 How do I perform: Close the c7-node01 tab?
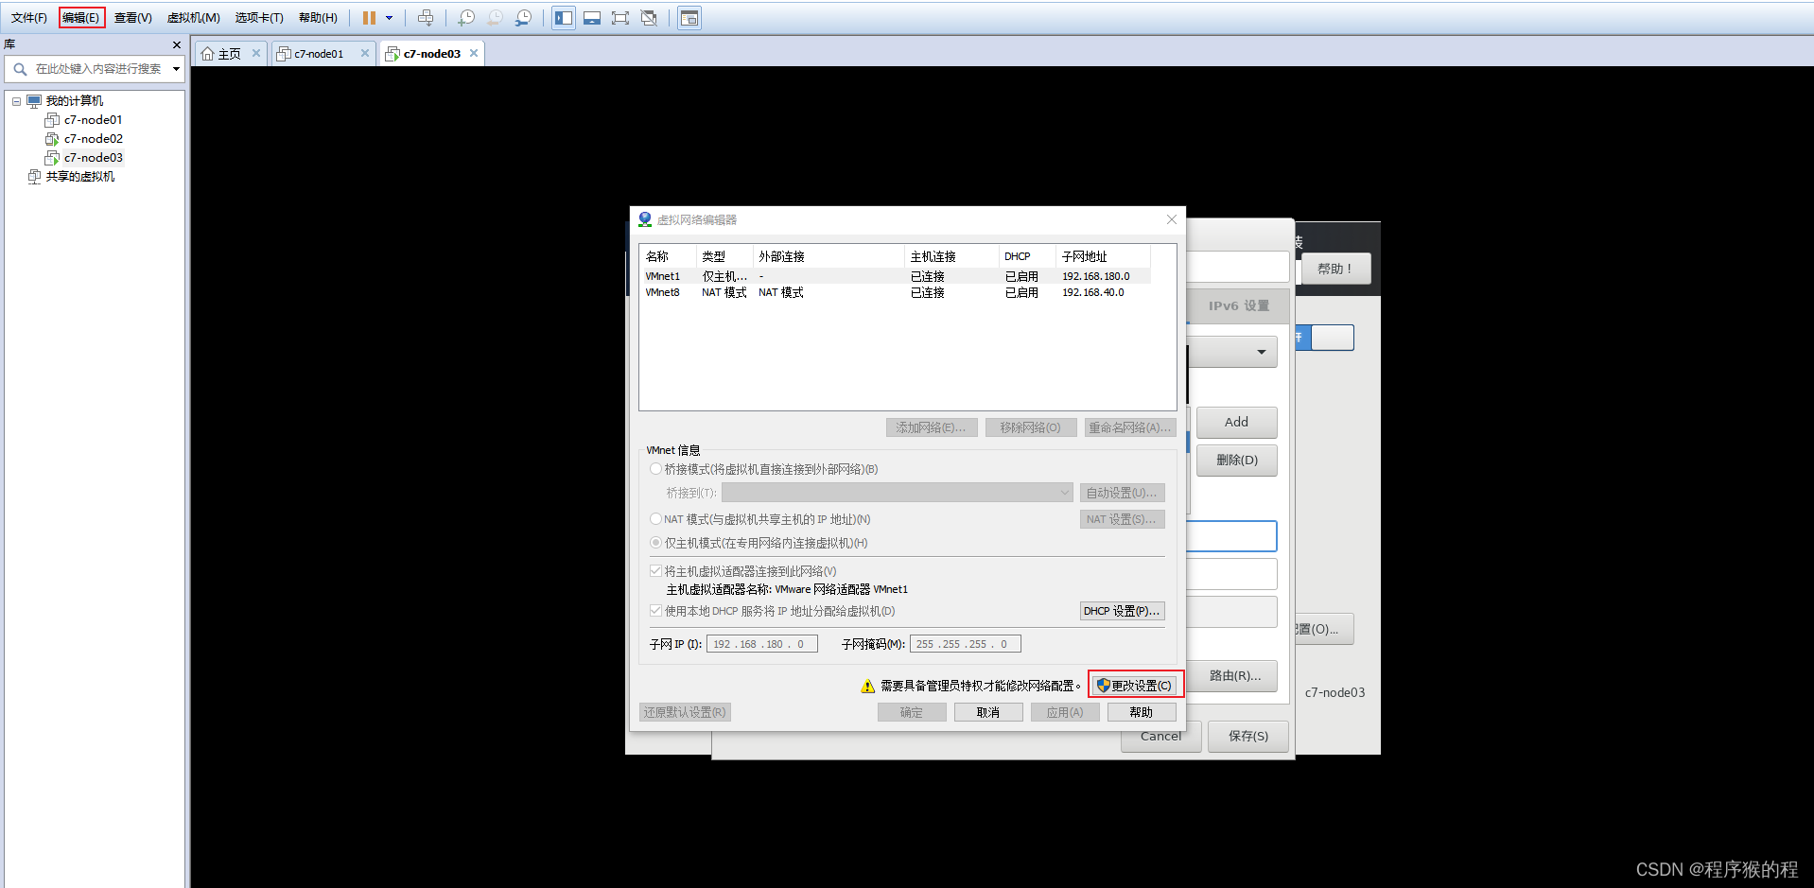click(365, 53)
